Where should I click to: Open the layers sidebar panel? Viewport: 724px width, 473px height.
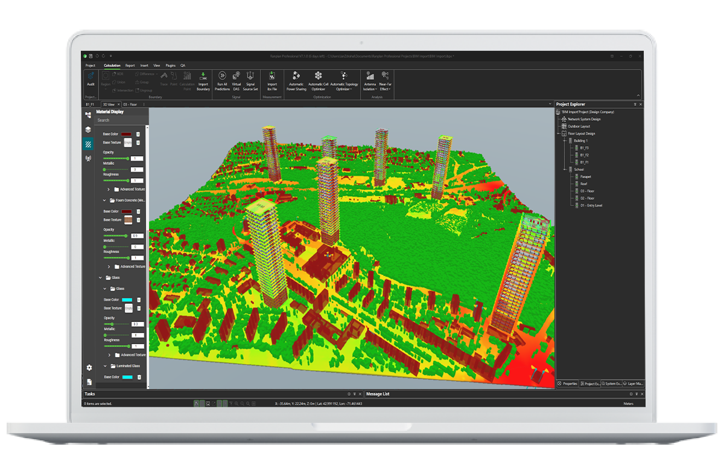point(88,129)
